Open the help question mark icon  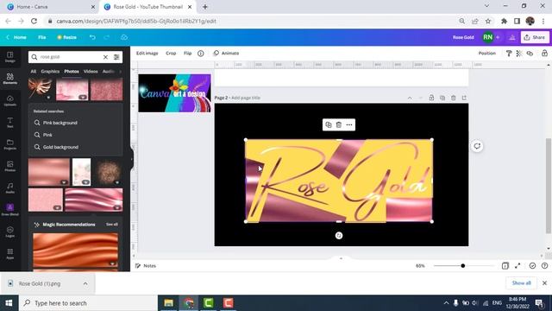tap(544, 266)
